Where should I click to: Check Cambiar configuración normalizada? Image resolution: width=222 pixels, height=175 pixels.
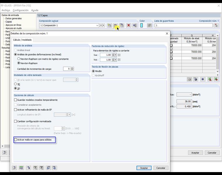tap(15, 121)
